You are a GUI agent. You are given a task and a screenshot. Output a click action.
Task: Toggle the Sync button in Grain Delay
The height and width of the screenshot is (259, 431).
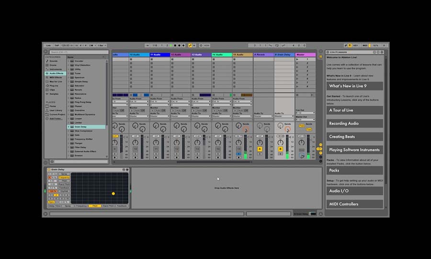tap(51, 202)
